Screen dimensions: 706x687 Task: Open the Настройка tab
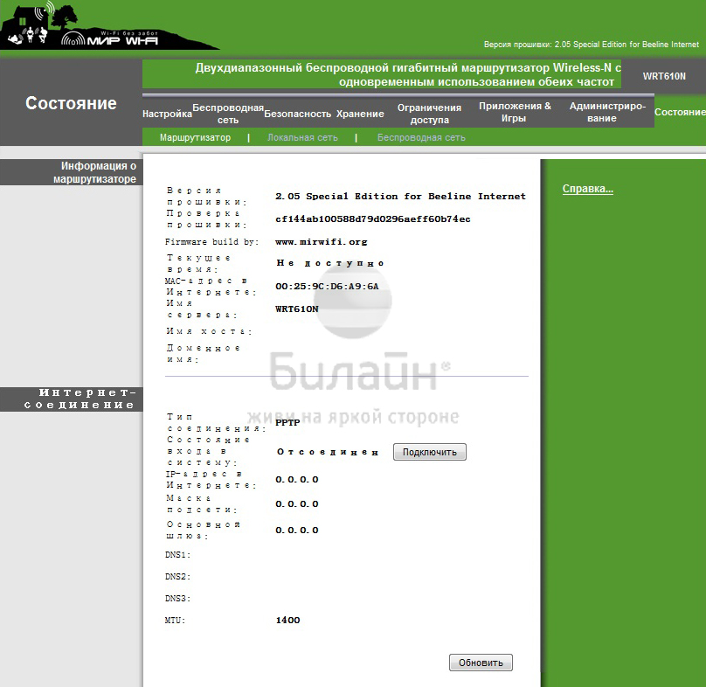click(x=167, y=114)
